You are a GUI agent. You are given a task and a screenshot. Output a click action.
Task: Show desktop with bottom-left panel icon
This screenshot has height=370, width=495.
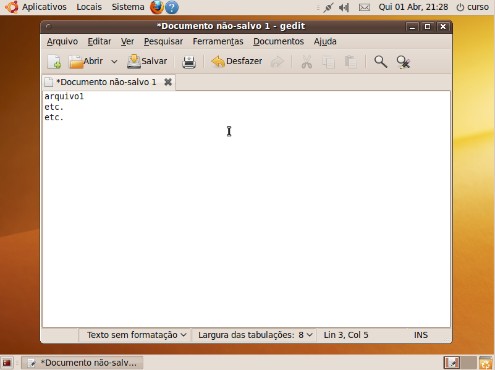(7, 363)
